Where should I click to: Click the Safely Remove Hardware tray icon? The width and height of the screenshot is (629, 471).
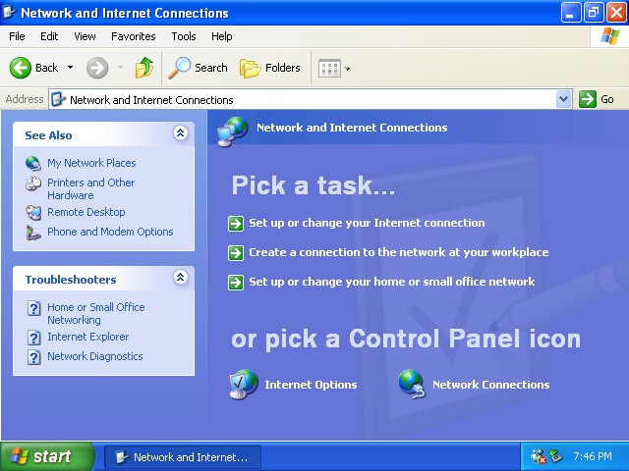(556, 455)
